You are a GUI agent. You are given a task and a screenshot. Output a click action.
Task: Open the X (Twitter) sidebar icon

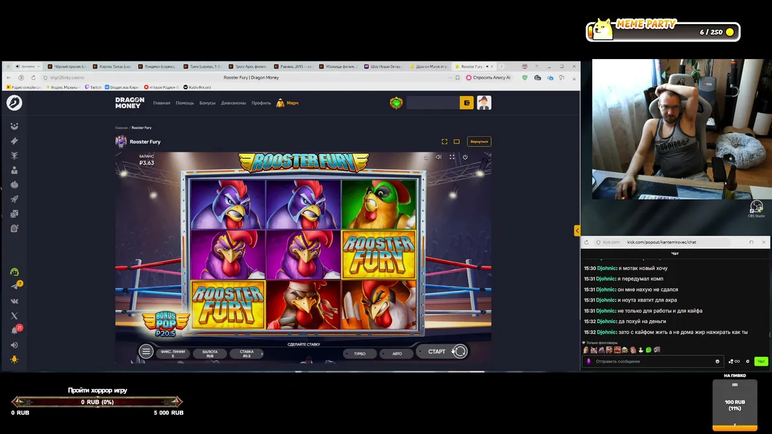[14, 316]
